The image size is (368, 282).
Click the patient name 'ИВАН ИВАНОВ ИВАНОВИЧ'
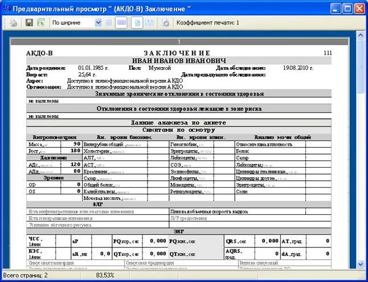click(x=179, y=61)
